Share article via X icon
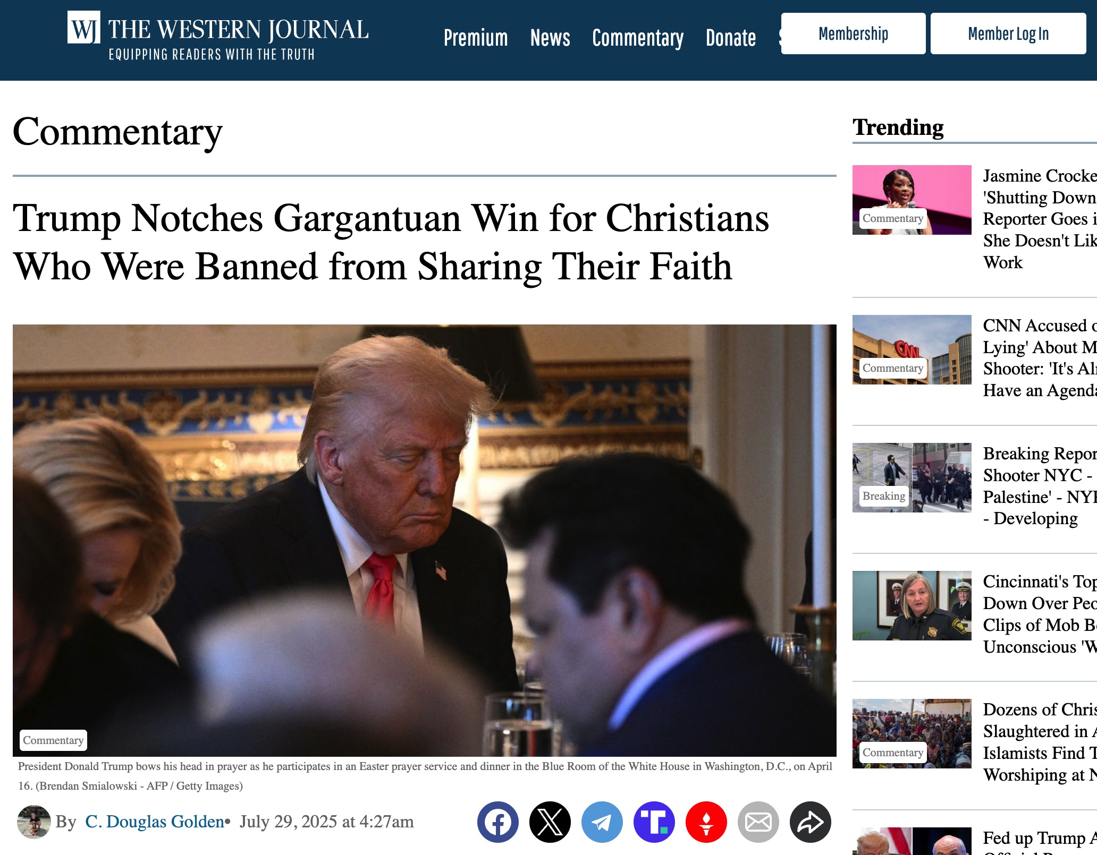Viewport: 1097px width, 855px height. (550, 822)
